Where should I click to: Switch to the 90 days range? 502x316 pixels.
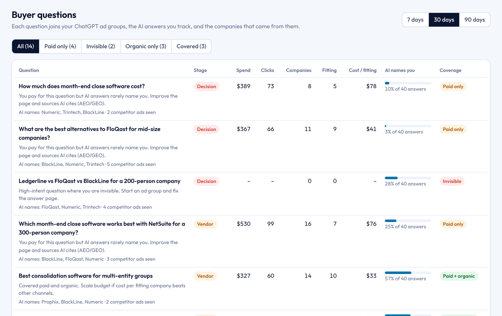(x=474, y=20)
